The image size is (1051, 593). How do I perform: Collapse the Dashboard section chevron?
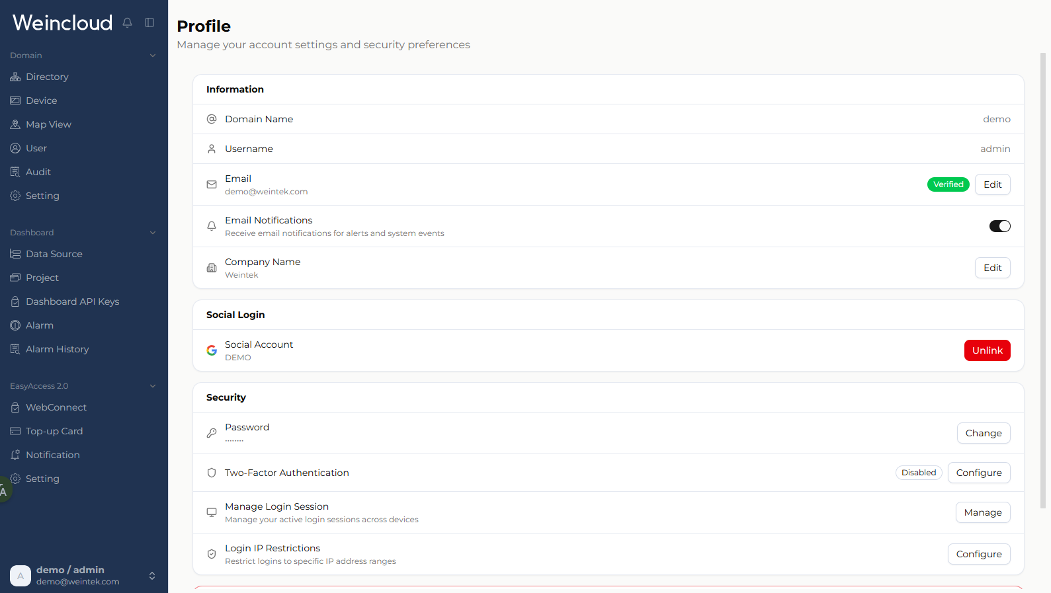[x=153, y=233]
